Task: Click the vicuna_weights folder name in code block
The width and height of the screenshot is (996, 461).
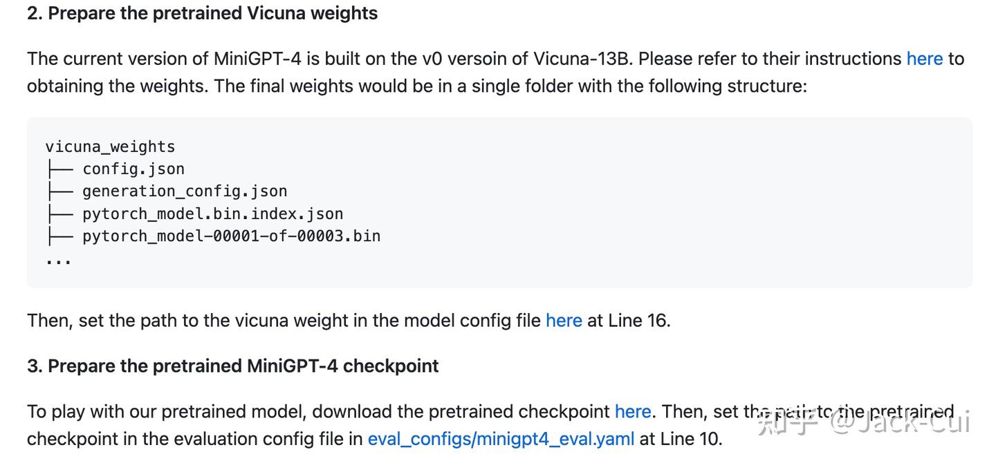Action: [110, 147]
